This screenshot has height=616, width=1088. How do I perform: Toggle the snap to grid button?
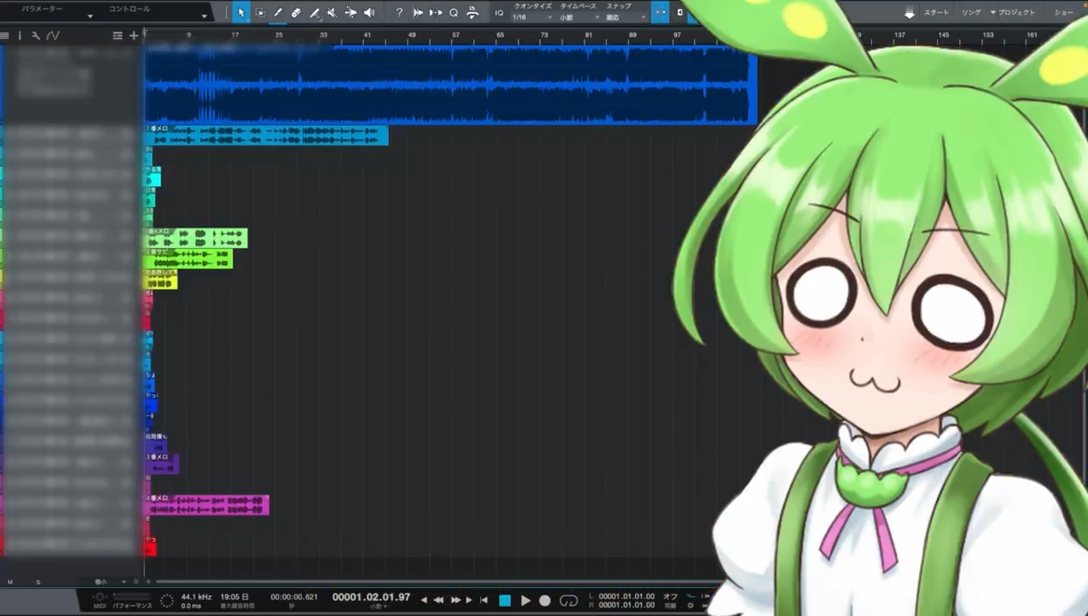tap(660, 12)
